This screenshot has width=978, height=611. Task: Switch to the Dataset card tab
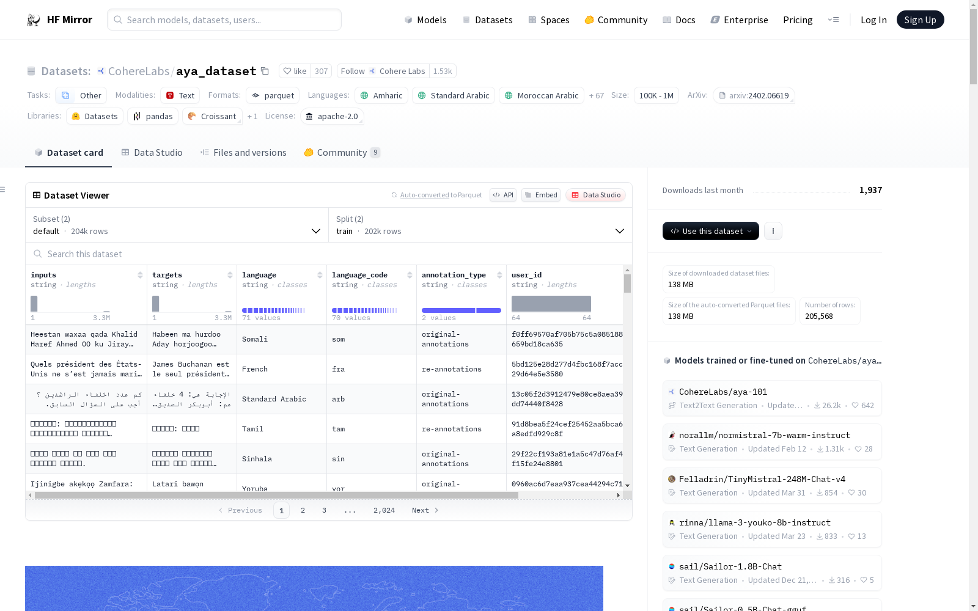click(x=68, y=153)
